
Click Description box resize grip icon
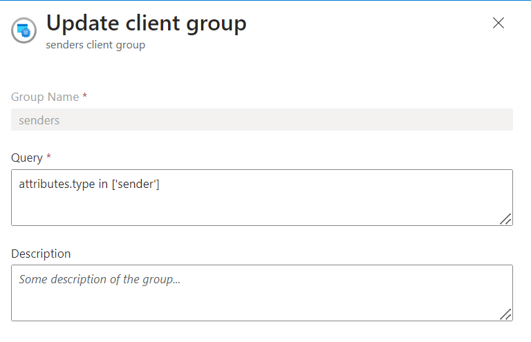505,314
